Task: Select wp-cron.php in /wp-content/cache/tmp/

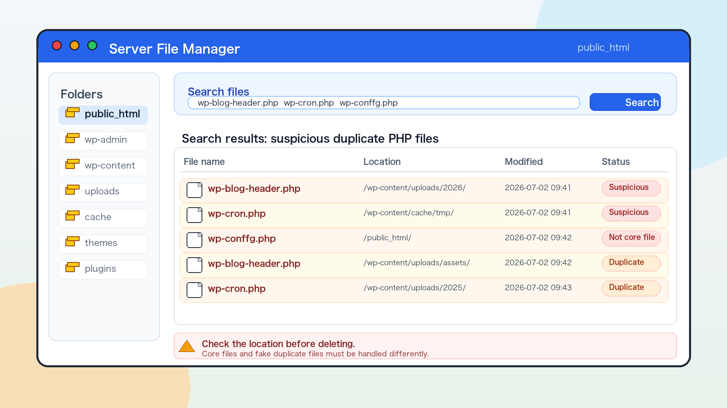Action: click(237, 214)
